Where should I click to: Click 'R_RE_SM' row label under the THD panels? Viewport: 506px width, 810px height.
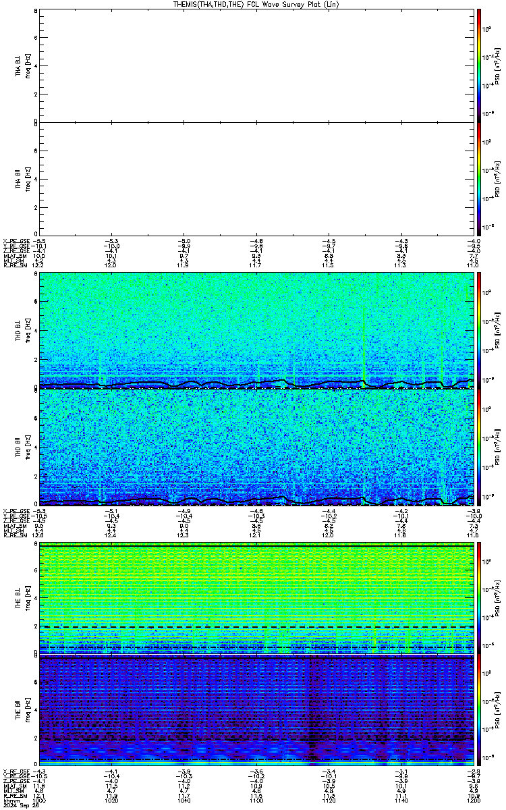click(15, 536)
